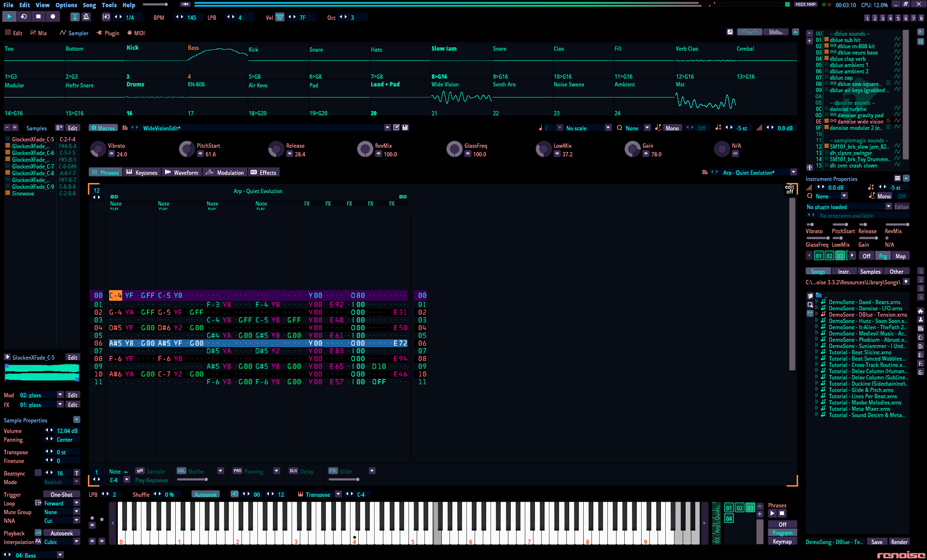
Task: Open Arp - Quiet Evolution phrase preset dropdown
Action: 793,172
